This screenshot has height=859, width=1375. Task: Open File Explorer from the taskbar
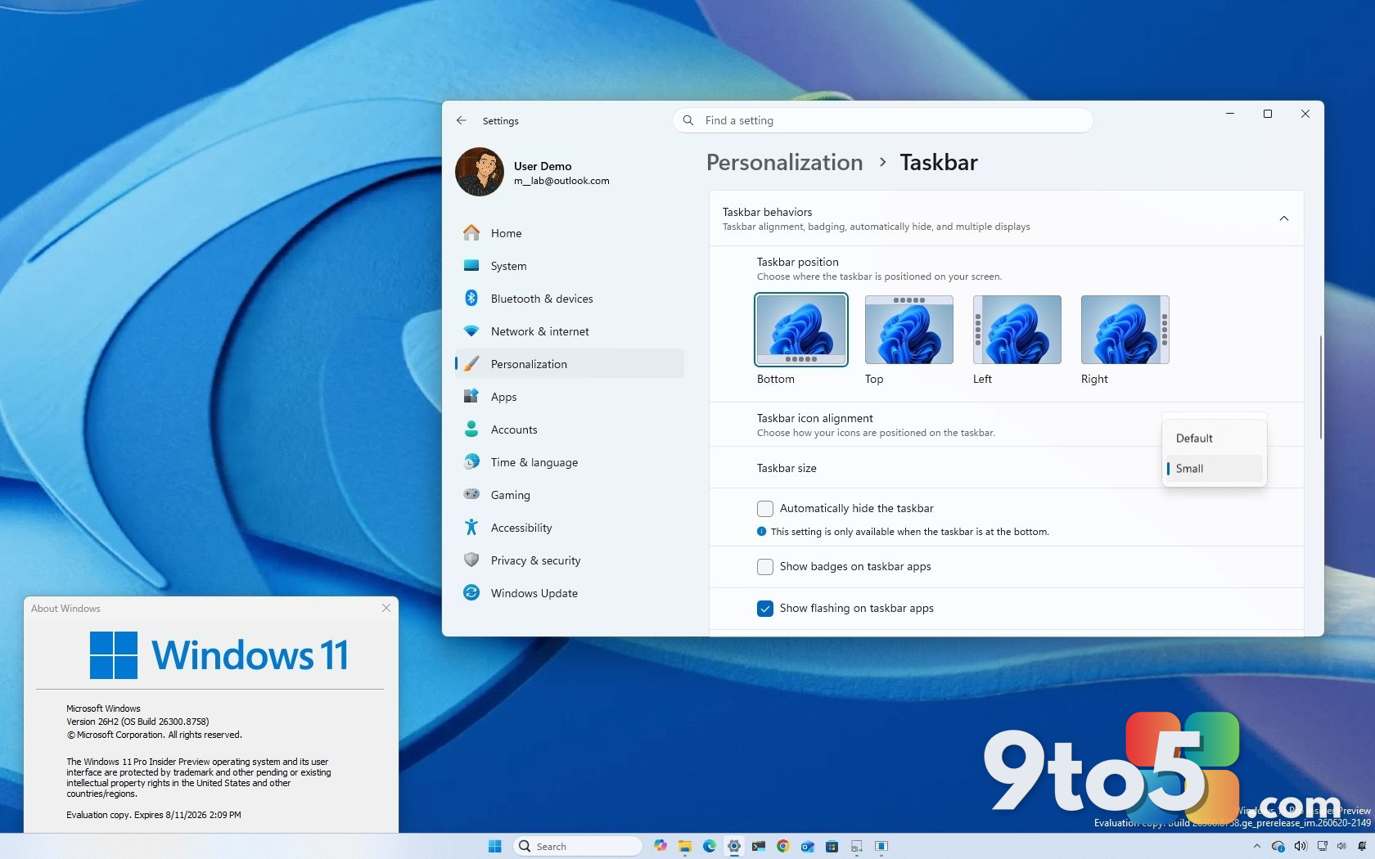(x=685, y=846)
